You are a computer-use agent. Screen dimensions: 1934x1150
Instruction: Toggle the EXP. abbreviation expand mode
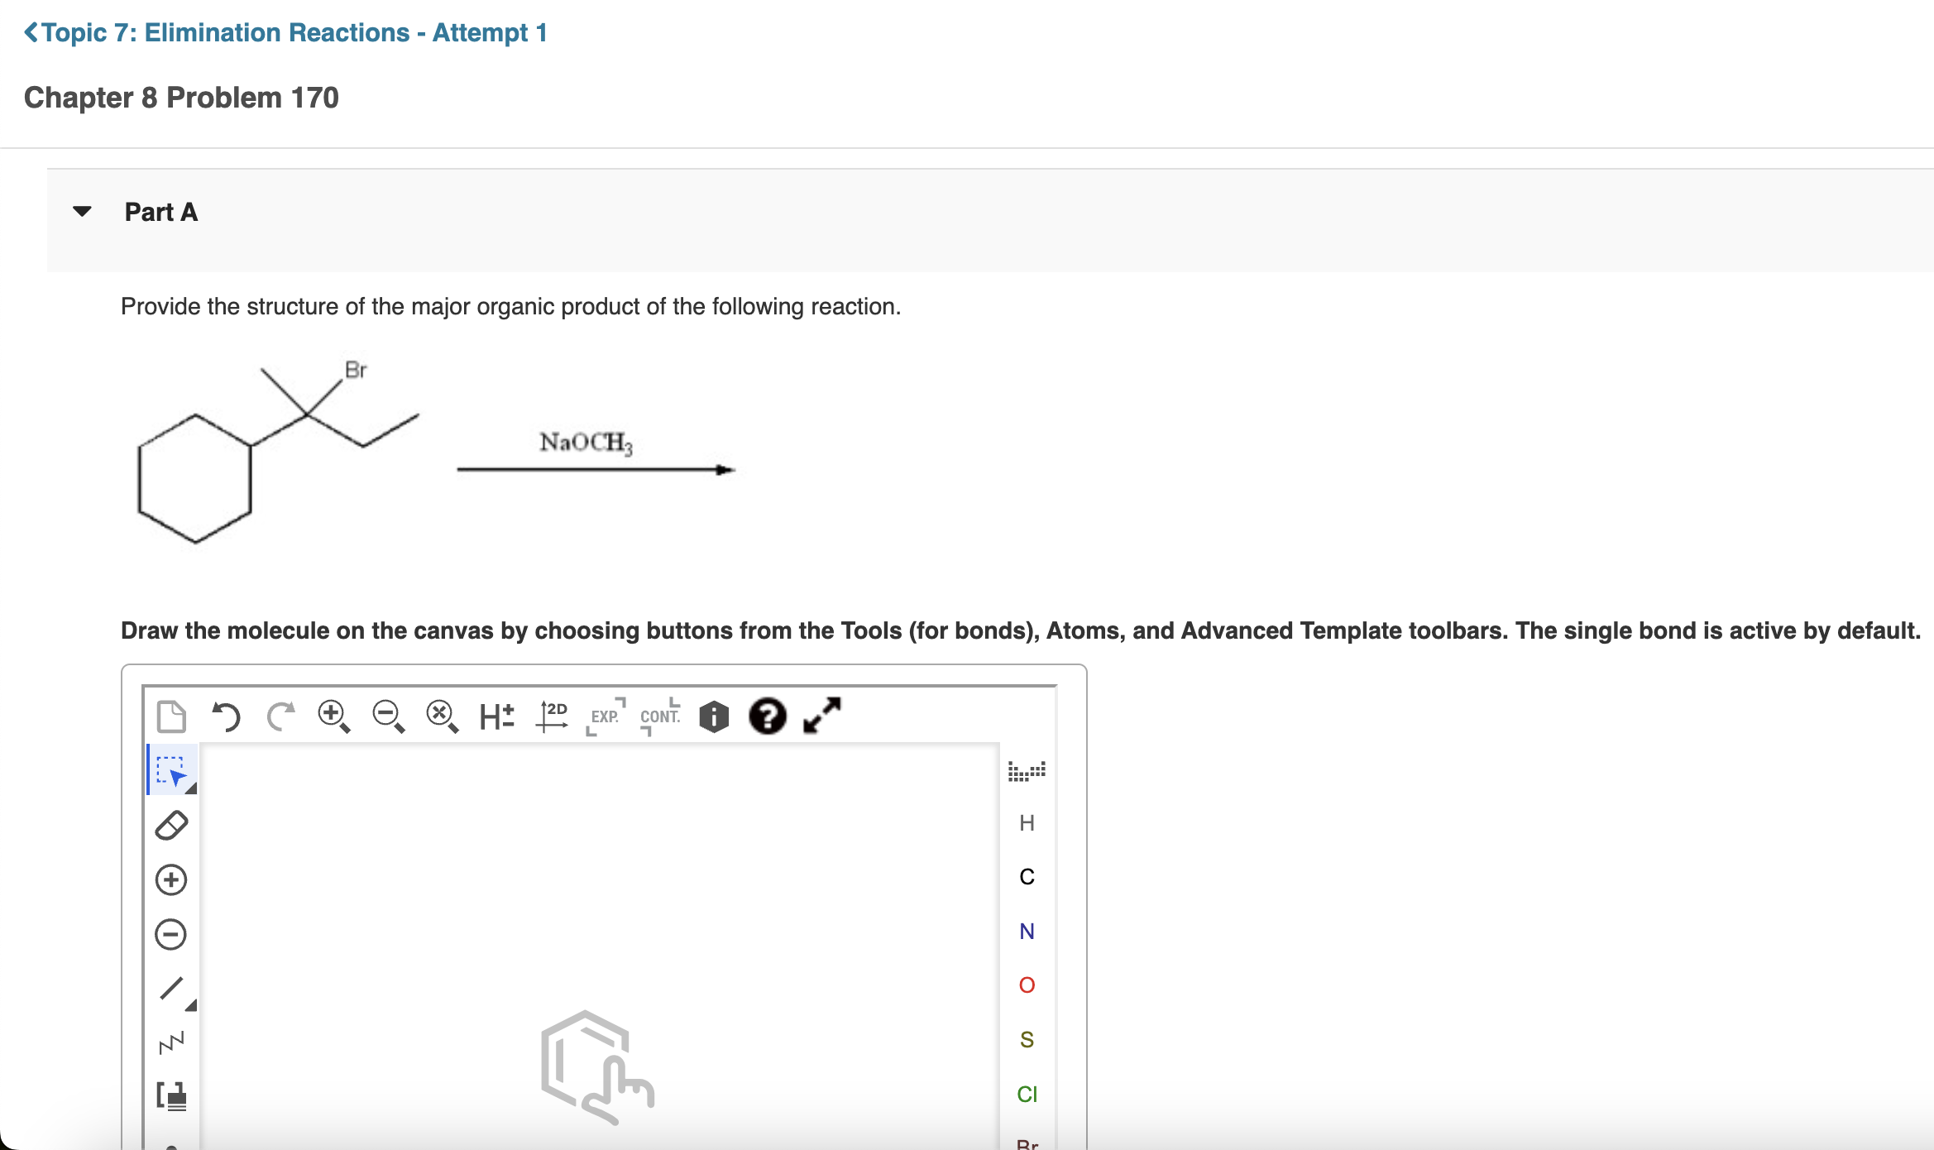pos(605,718)
